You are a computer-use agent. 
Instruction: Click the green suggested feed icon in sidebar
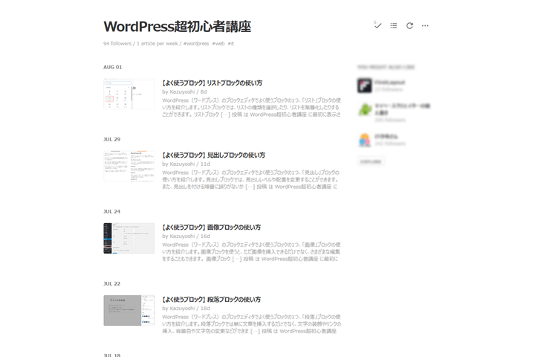[x=365, y=109]
